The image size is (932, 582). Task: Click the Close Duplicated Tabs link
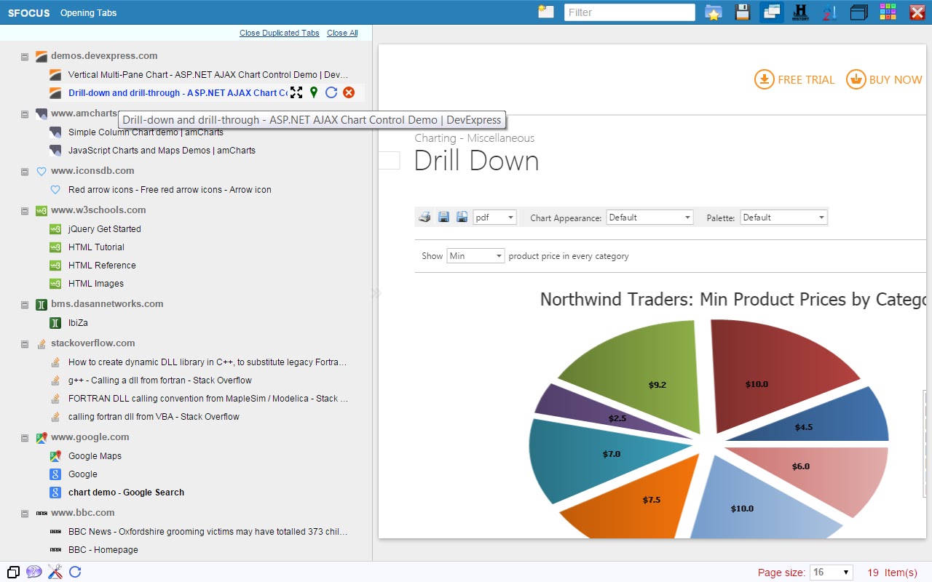tap(279, 33)
